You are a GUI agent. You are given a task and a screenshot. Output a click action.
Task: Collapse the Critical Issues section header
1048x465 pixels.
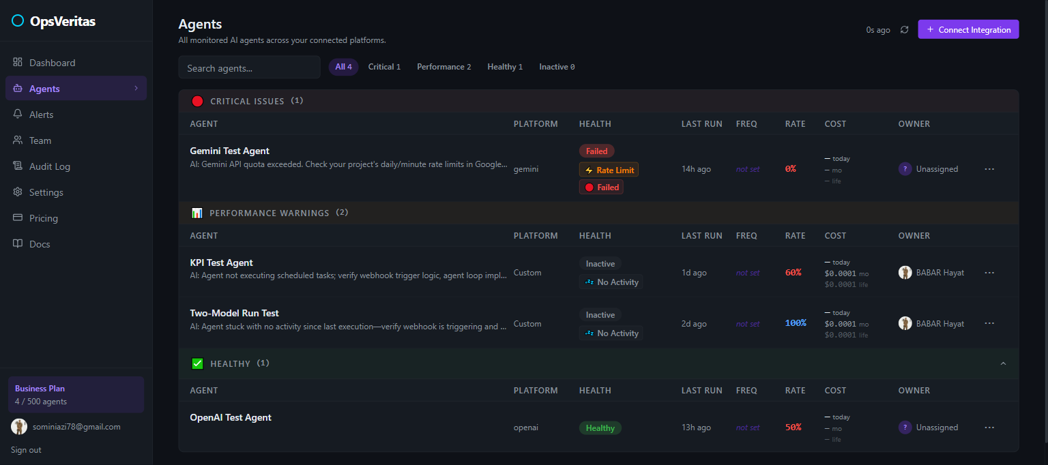click(598, 101)
